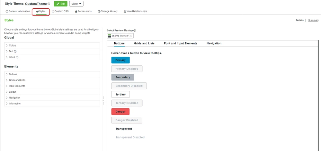
Task: Expand the Navigation element settings
Action: click(x=52, y=98)
